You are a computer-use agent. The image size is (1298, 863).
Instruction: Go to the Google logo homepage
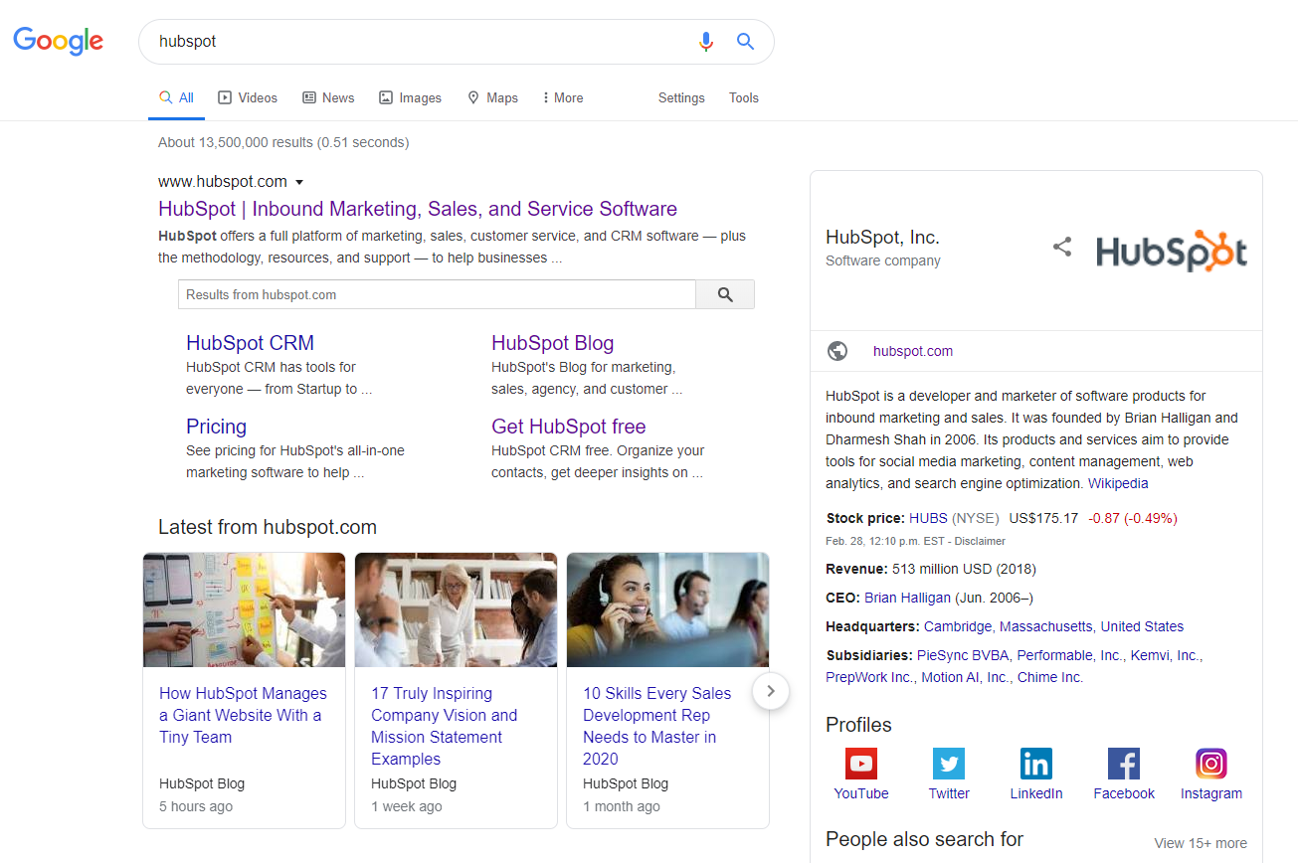coord(58,41)
